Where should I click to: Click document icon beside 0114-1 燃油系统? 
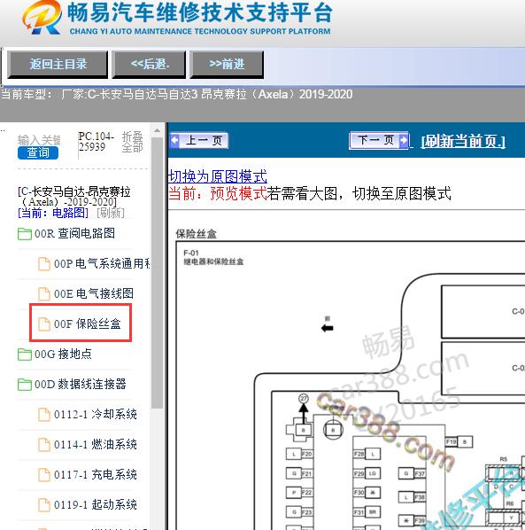tap(44, 445)
